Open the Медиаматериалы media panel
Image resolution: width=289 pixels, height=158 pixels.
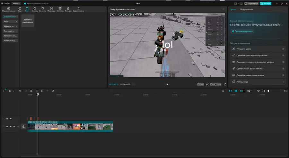click(x=9, y=9)
